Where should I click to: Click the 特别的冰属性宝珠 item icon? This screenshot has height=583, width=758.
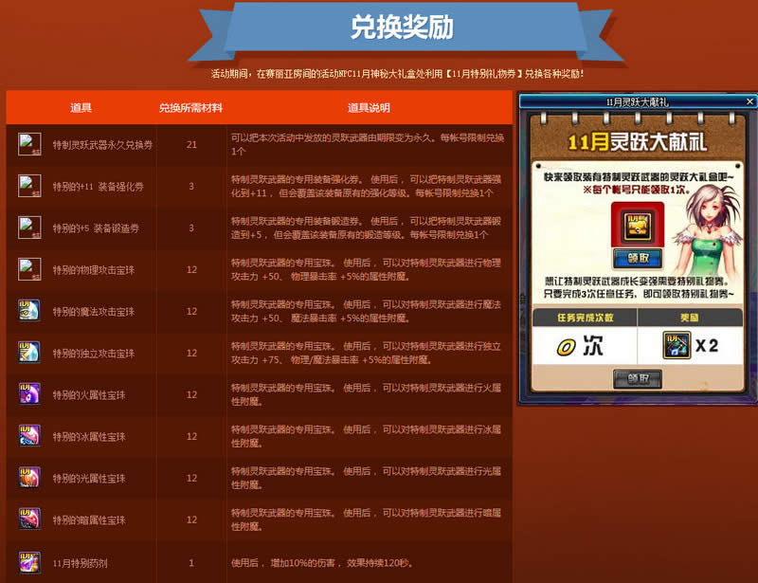tap(29, 435)
